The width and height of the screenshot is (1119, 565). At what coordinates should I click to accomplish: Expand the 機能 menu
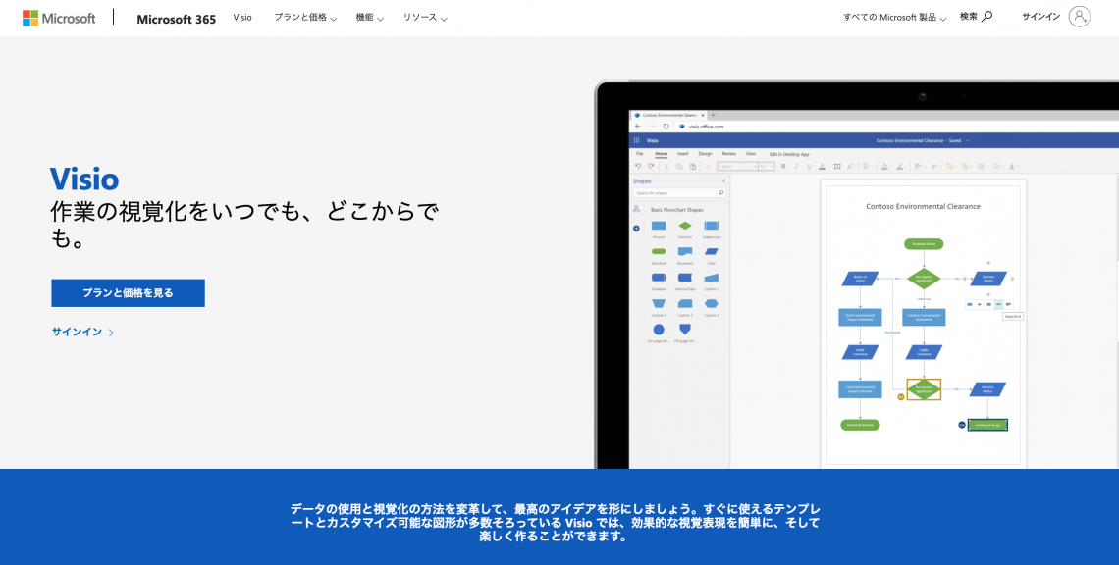pos(370,17)
